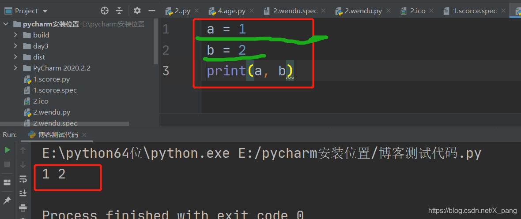Image resolution: width=521 pixels, height=219 pixels.
Task: Close the 2..py editor tab
Action: coord(196,11)
